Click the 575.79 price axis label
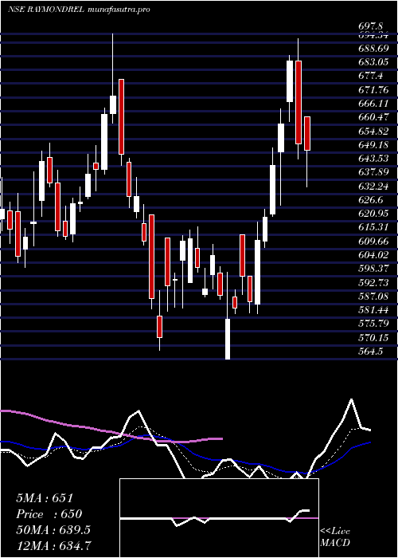This screenshot has height=558, width=398. [373, 324]
